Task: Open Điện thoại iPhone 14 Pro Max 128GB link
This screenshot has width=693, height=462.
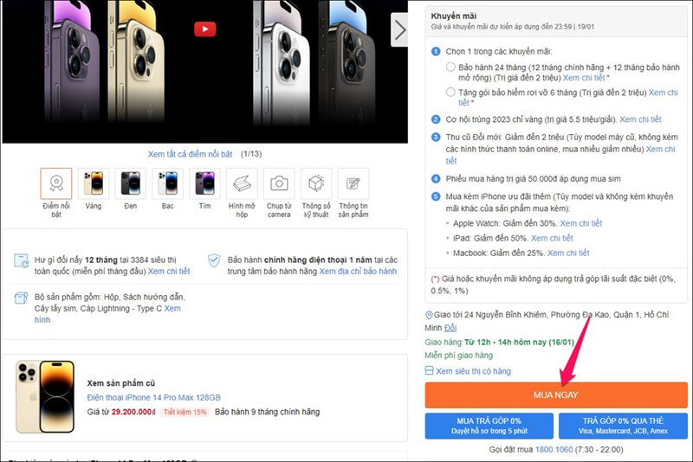Action: 154,398
